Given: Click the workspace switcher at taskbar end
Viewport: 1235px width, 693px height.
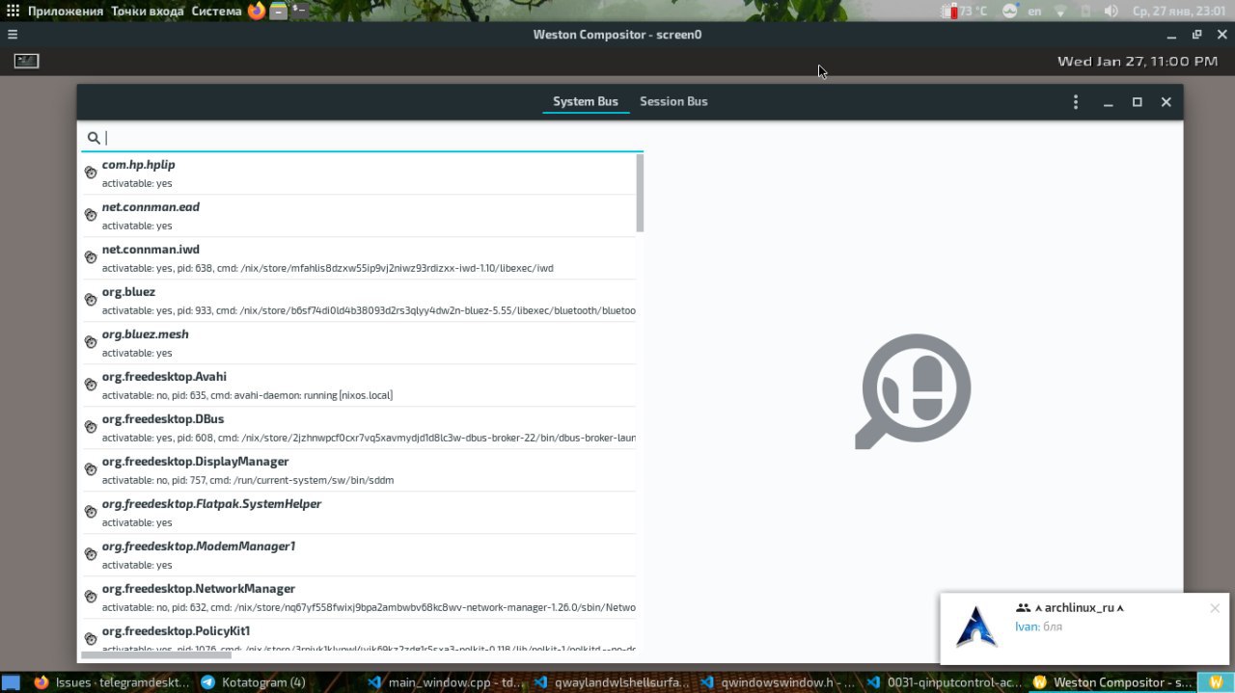Looking at the screenshot, I should coord(1216,682).
